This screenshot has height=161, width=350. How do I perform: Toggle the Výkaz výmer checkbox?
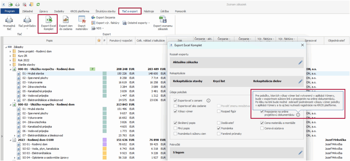click(x=175, y=111)
